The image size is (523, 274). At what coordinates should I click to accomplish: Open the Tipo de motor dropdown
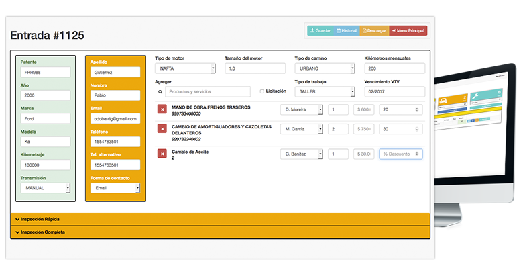tap(185, 68)
